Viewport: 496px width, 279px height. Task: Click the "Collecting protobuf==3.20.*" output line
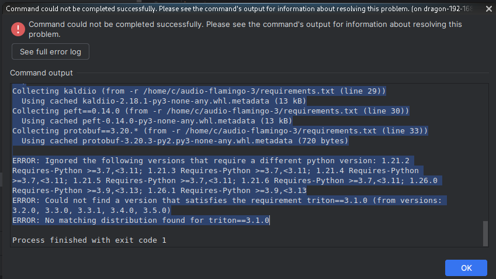click(x=220, y=130)
